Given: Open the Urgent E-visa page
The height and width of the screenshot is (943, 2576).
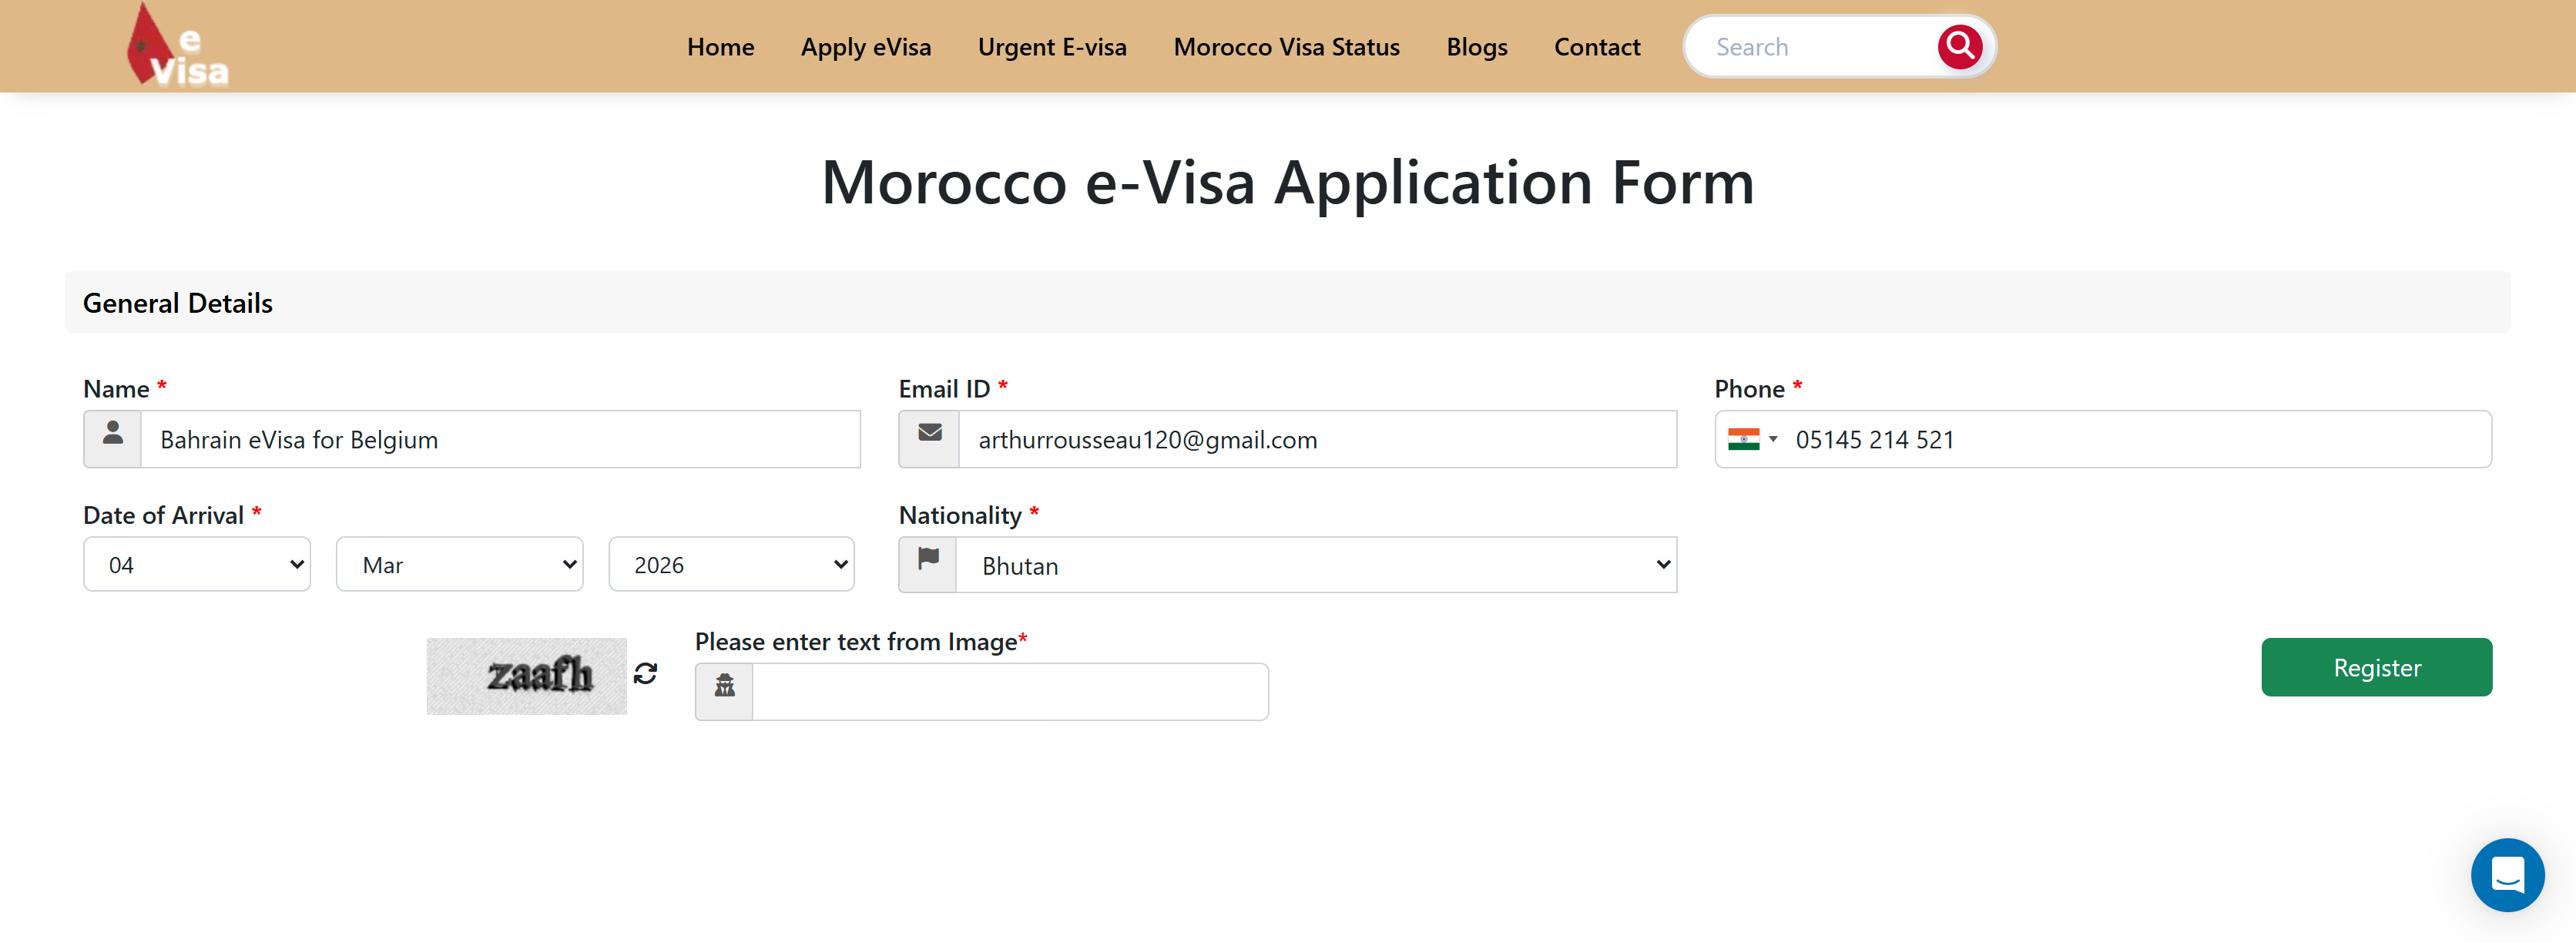Looking at the screenshot, I should click(x=1051, y=47).
